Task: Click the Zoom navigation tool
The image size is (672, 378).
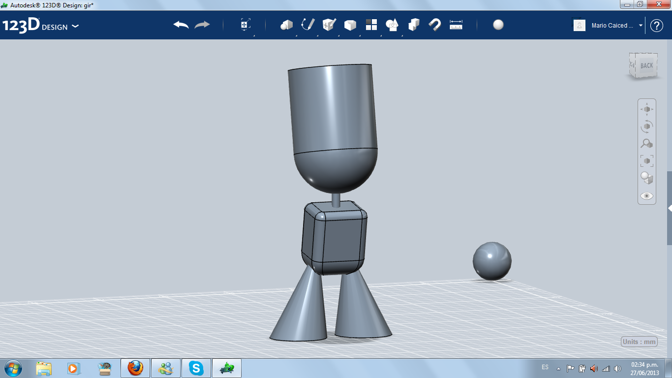Action: [647, 144]
